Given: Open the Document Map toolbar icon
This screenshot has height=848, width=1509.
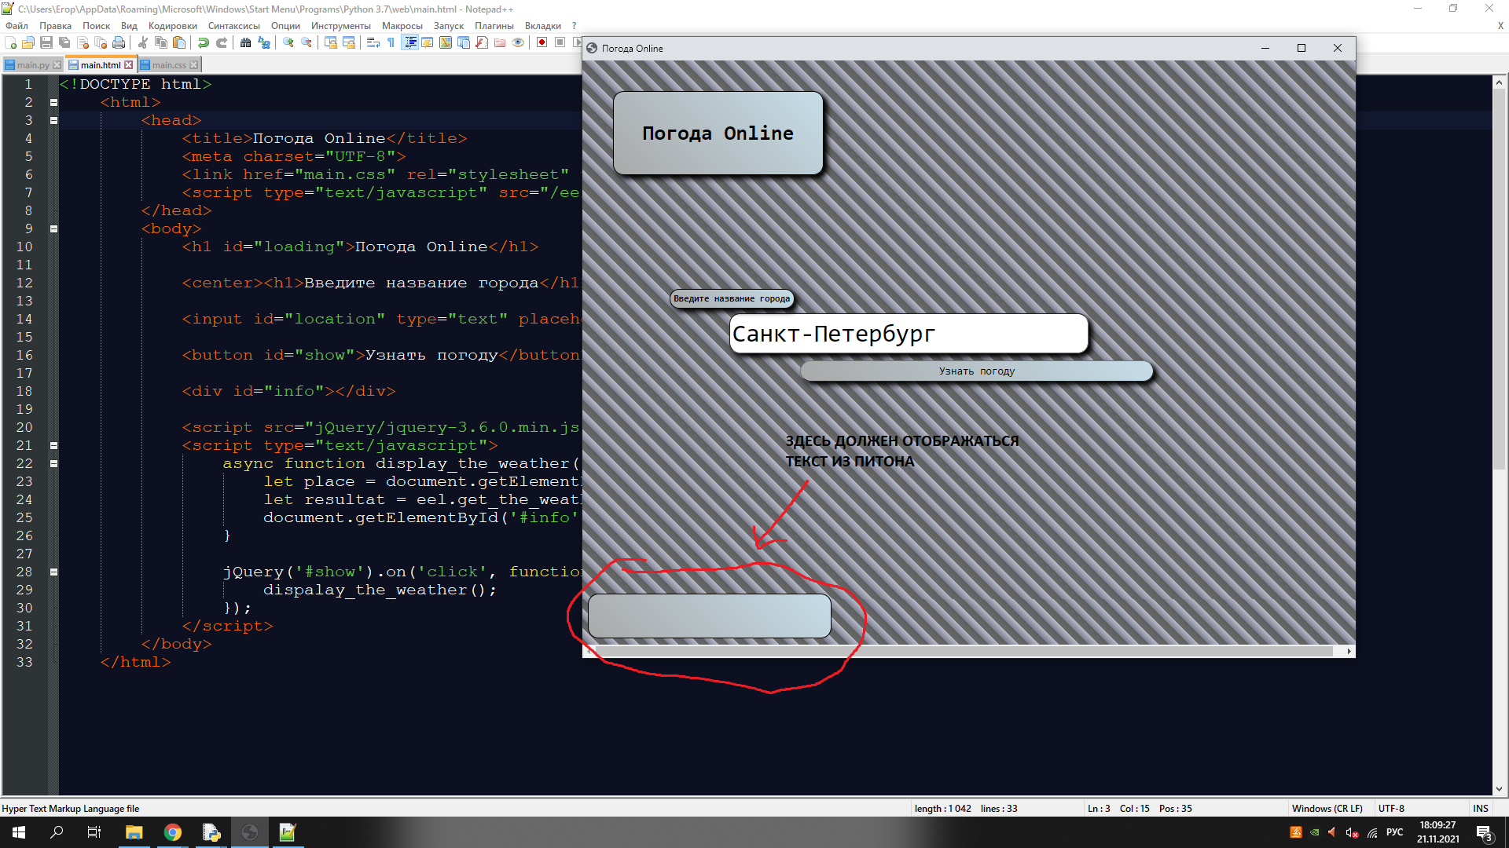Looking at the screenshot, I should tap(446, 42).
